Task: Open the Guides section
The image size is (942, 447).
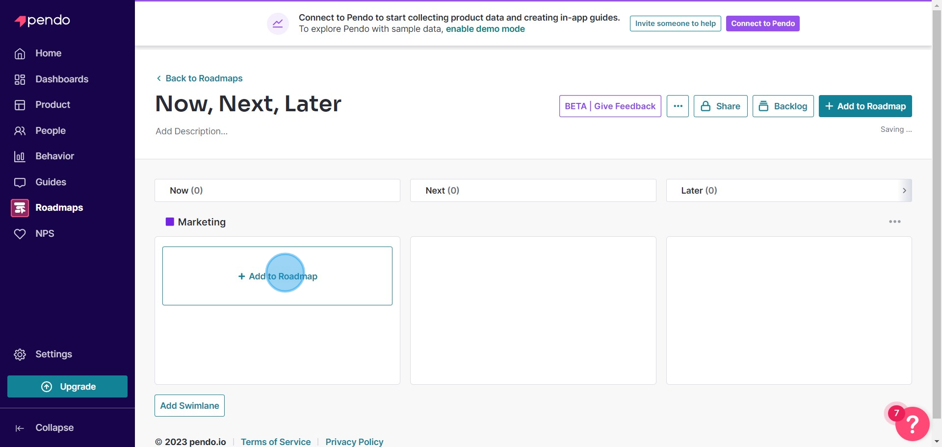Action: pos(51,182)
